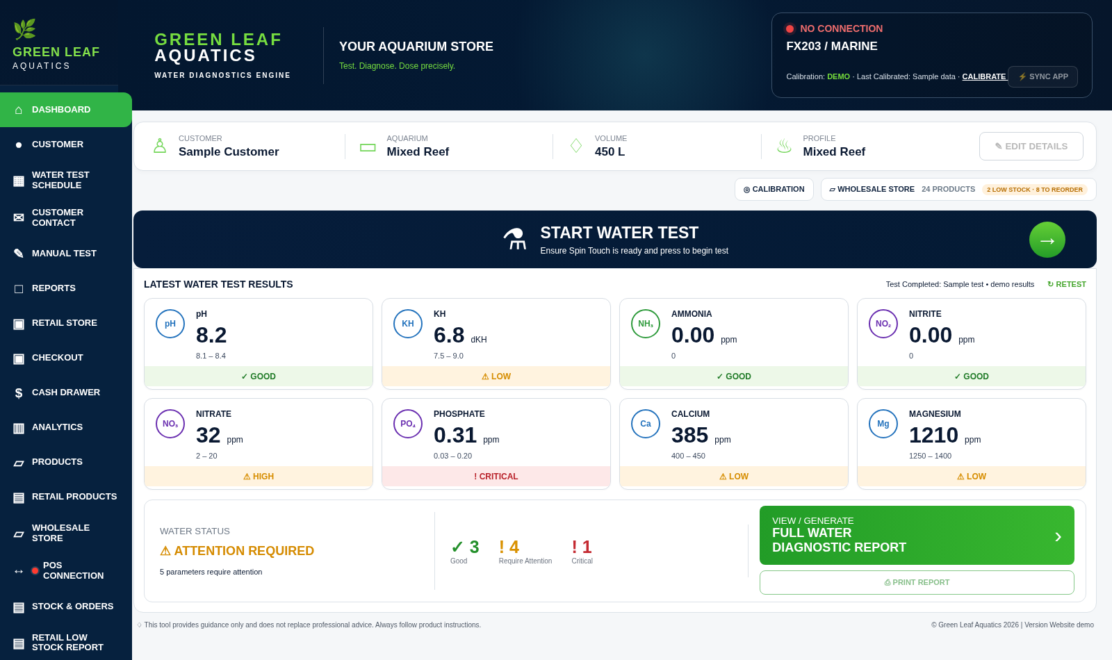This screenshot has width=1112, height=660.
Task: Open Retail Store in sidebar
Action: pyautogui.click(x=66, y=323)
